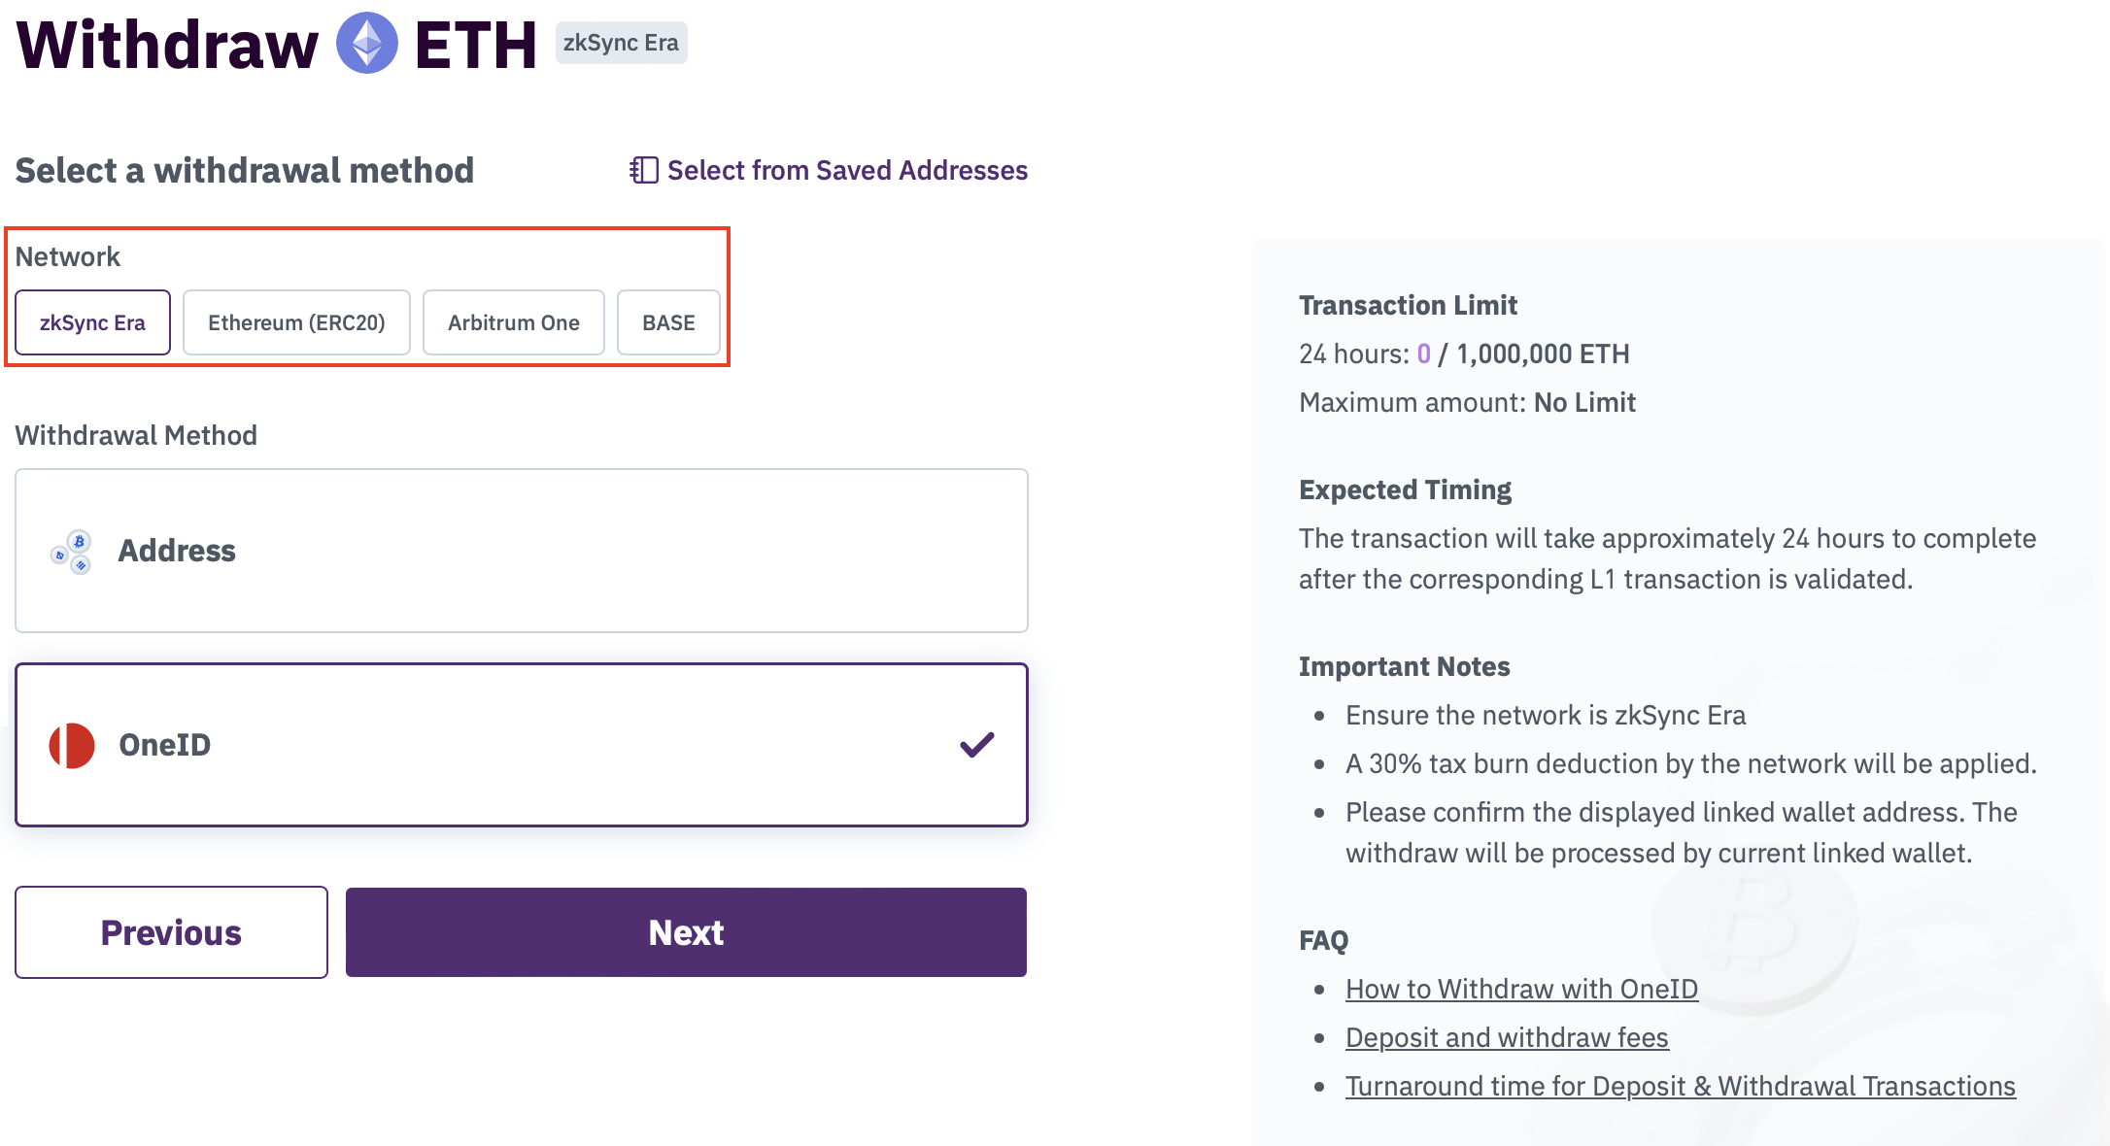2110x1146 pixels.
Task: Choose Address as the withdrawal method
Action: point(522,551)
